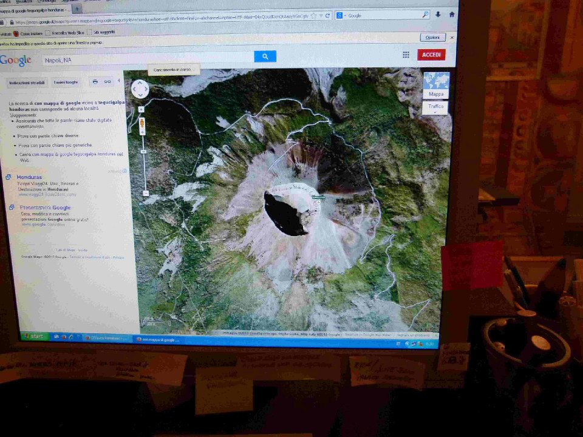Open the Google apps grid
583x437 pixels.
406,55
